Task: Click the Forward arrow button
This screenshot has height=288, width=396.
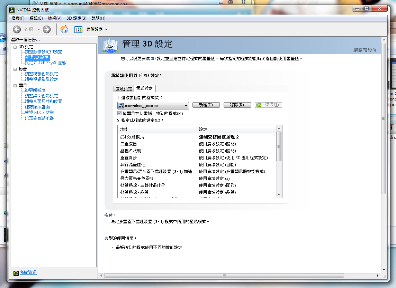Action: 47,29
